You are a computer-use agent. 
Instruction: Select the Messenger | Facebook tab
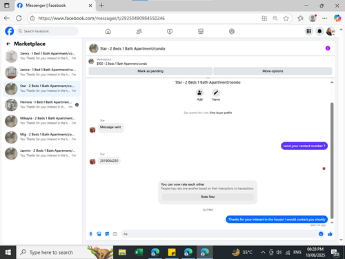55,6
